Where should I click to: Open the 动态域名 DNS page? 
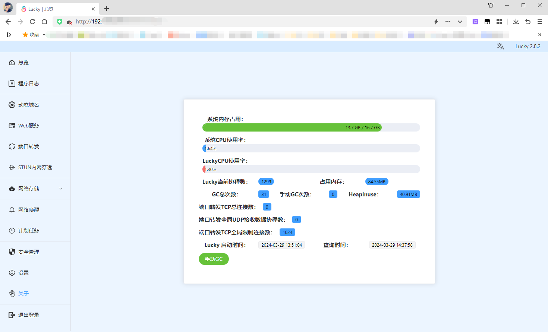(28, 105)
